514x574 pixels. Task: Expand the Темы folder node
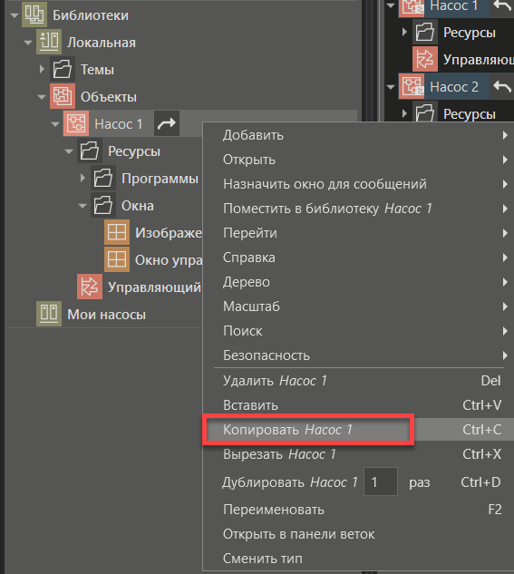[x=42, y=69]
